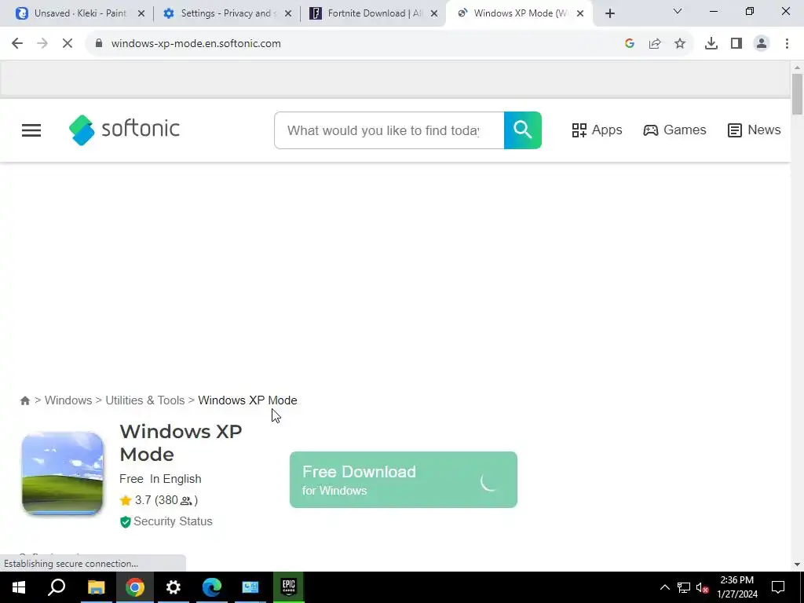Click the 3.7 (380) rating text

pyautogui.click(x=166, y=500)
